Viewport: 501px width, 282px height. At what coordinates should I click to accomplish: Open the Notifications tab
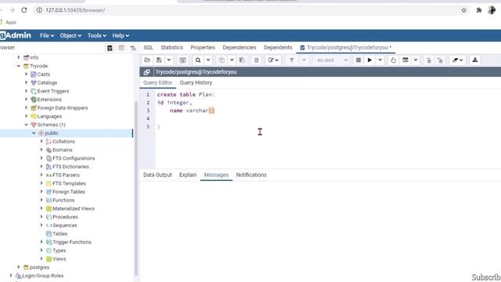click(251, 175)
